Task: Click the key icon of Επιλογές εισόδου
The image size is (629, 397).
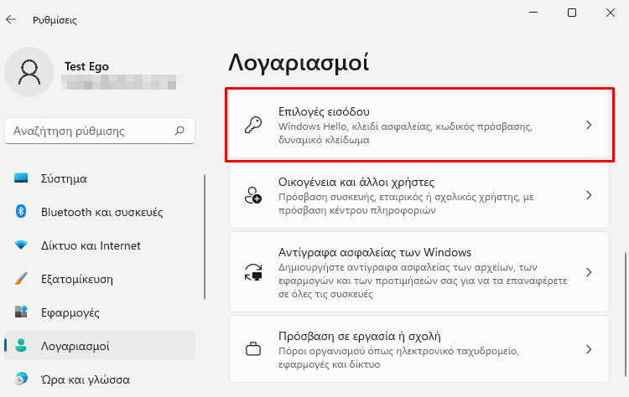Action: tap(253, 125)
